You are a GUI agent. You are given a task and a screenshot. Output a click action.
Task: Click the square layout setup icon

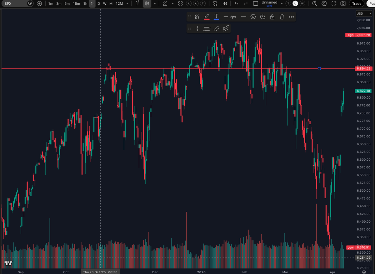[x=256, y=3]
